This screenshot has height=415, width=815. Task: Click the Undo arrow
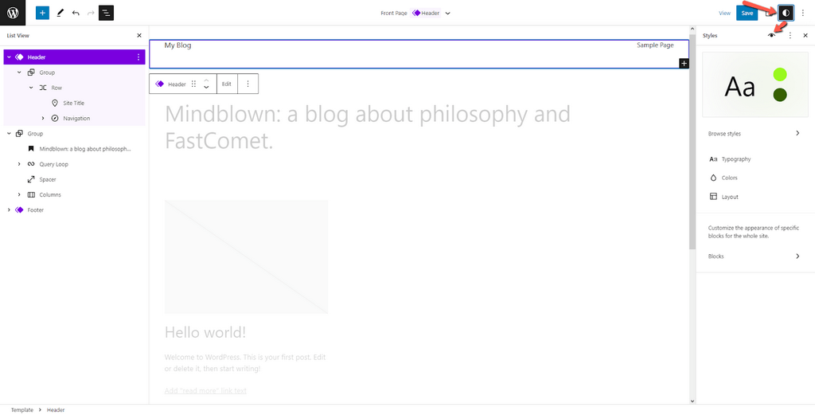click(x=76, y=14)
